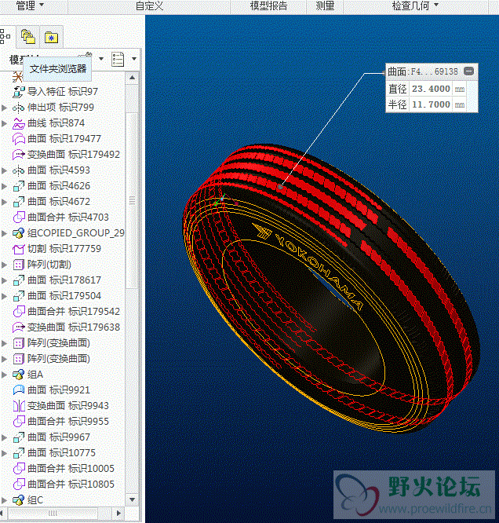Screen dimensions: 499x523
Task: Expand the 曲面 标识4672 node
Action: pos(4,202)
